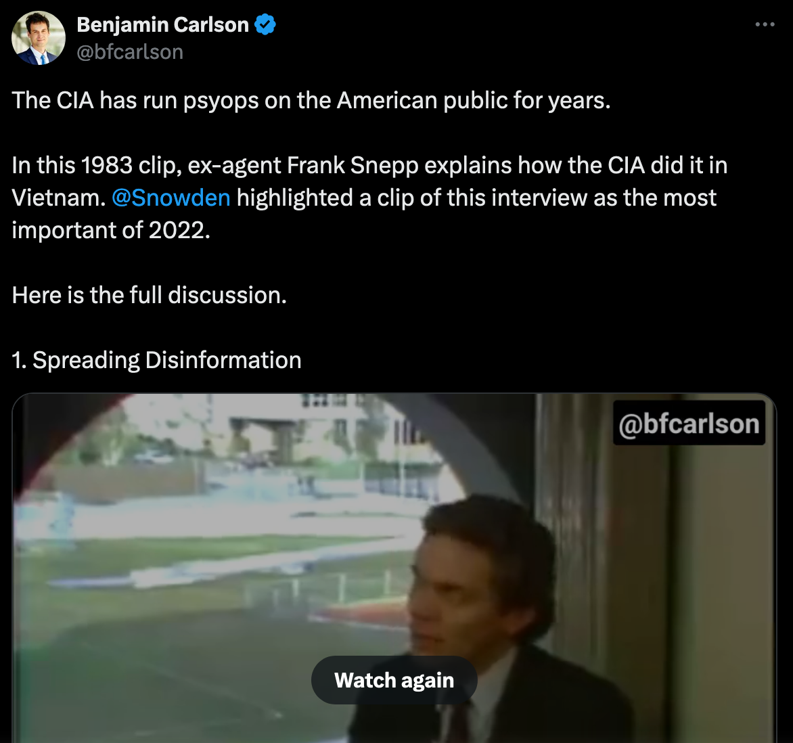Open Benjamin Carlson's profile avatar
793x743 pixels.
pyautogui.click(x=39, y=39)
